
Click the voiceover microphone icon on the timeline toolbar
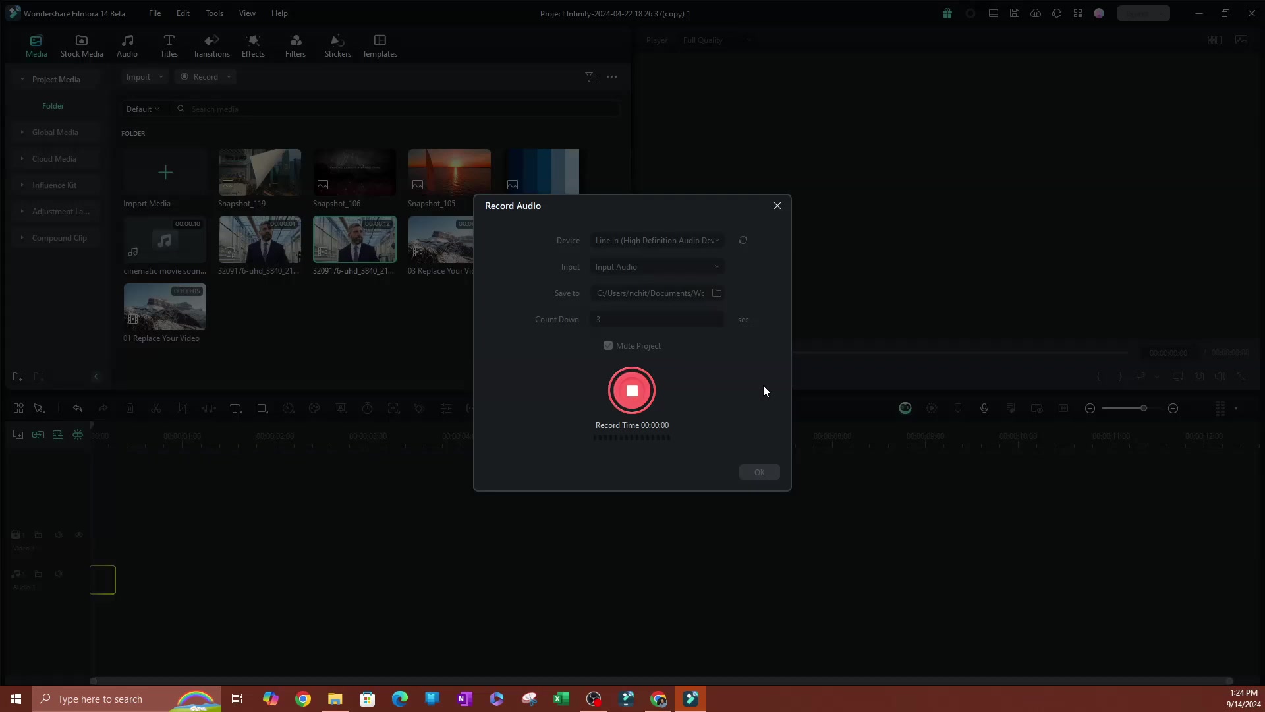pyautogui.click(x=984, y=409)
